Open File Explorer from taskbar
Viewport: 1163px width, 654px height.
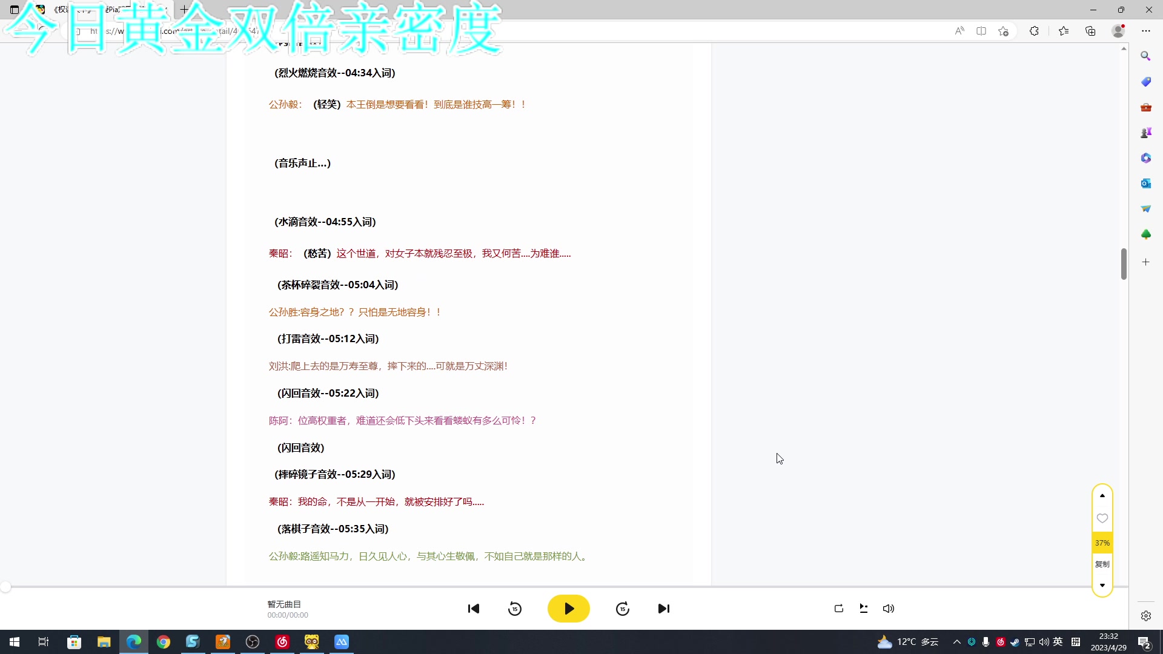[x=104, y=642]
